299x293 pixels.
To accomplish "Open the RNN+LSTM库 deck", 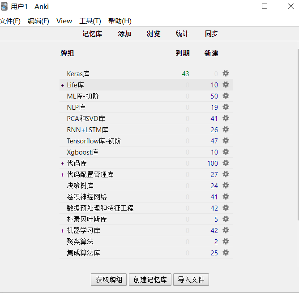I will pyautogui.click(x=88, y=130).
